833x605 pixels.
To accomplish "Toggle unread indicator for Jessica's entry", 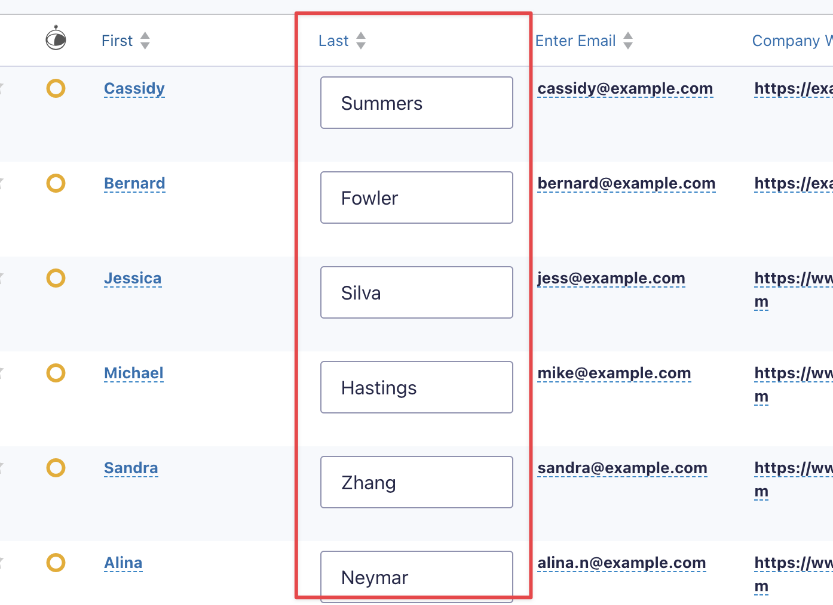I will tap(56, 278).
